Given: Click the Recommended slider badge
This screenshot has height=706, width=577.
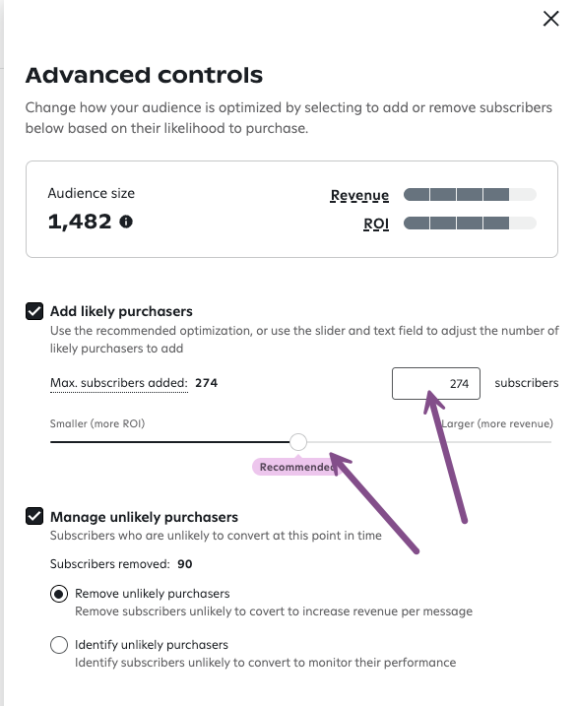Looking at the screenshot, I should click(295, 467).
